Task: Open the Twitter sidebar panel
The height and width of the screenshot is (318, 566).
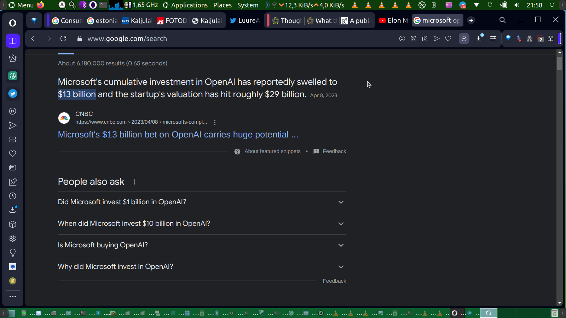Action: (x=13, y=94)
